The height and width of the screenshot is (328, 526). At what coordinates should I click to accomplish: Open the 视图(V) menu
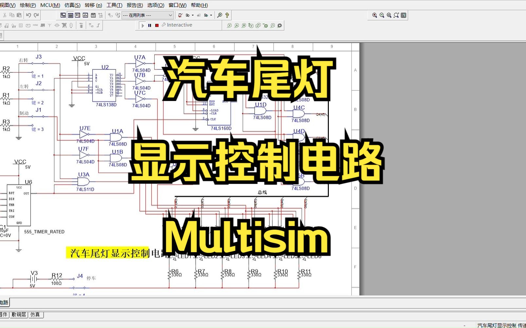pyautogui.click(x=7, y=5)
